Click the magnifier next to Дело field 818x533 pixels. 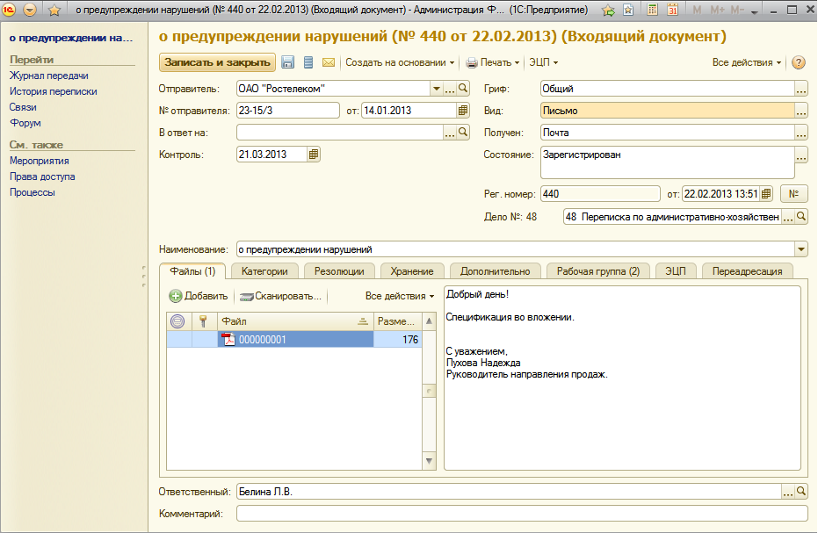[x=801, y=216]
